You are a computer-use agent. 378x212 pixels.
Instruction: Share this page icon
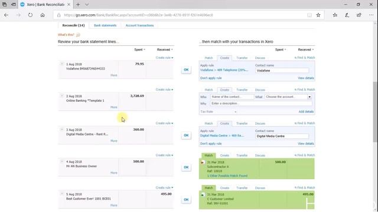pyautogui.click(x=359, y=15)
